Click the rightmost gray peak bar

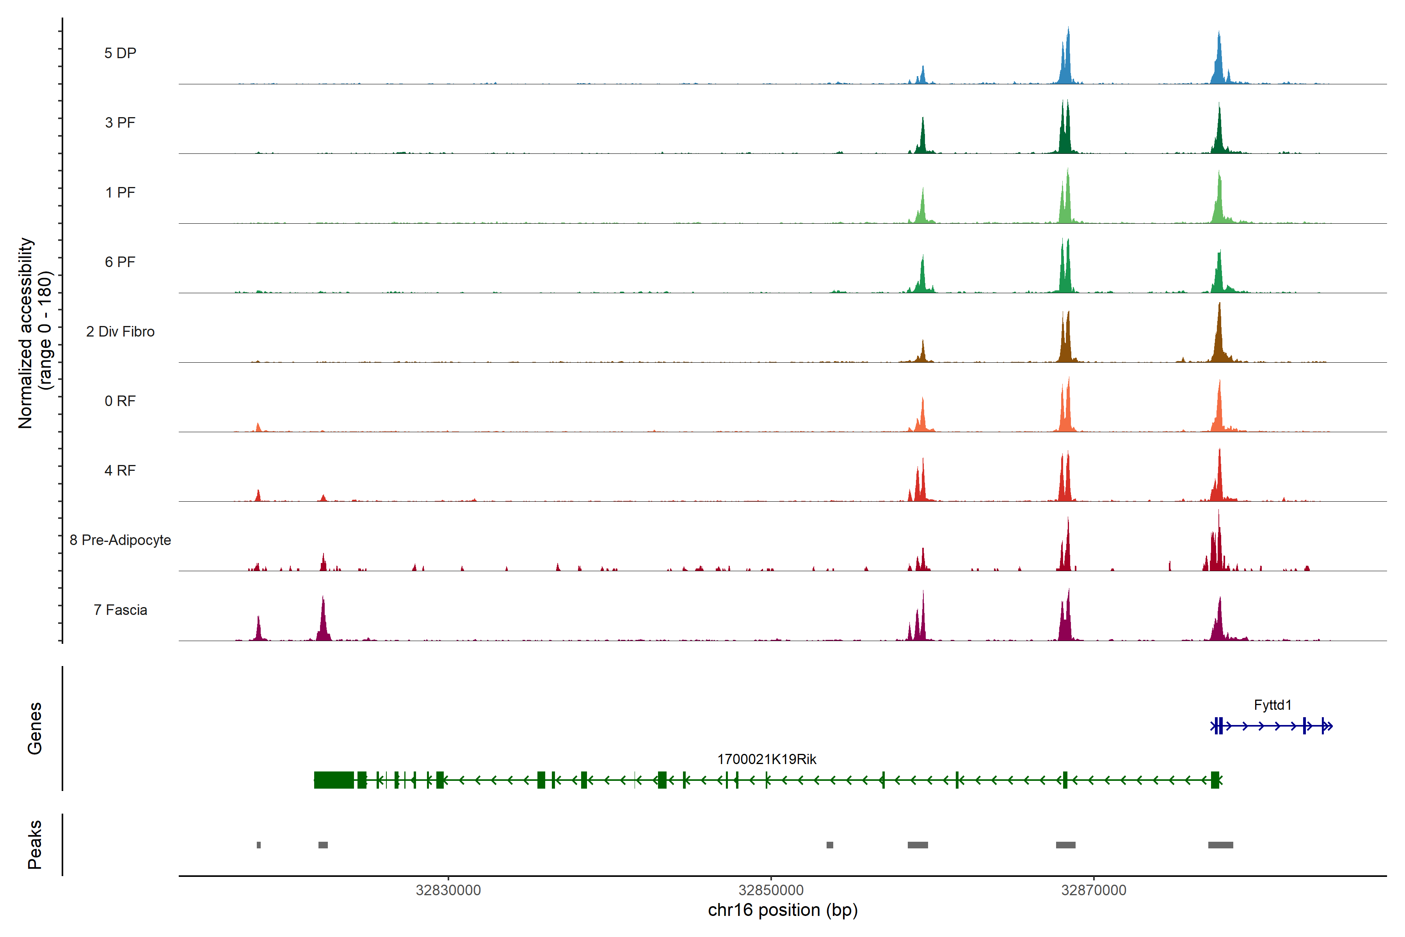(x=1220, y=845)
